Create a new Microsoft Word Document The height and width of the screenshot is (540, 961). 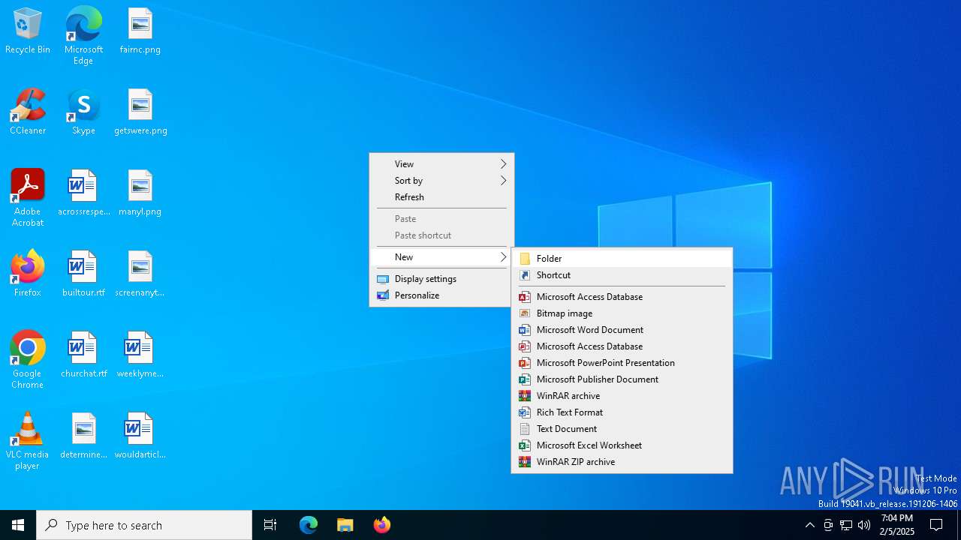click(622, 330)
